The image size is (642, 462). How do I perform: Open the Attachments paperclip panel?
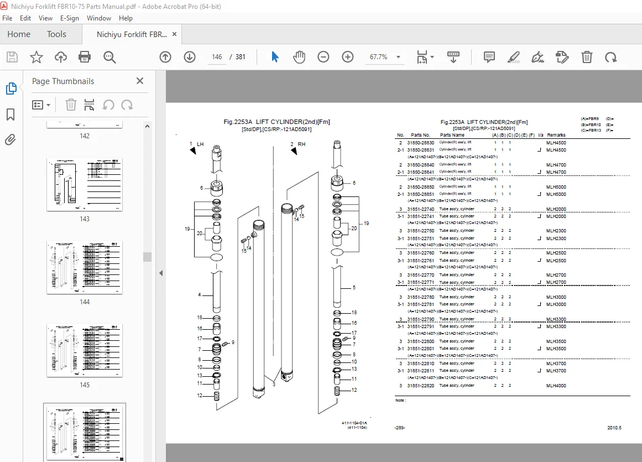11,140
